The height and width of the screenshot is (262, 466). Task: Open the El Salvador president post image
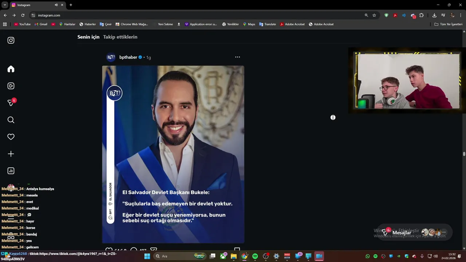(173, 154)
